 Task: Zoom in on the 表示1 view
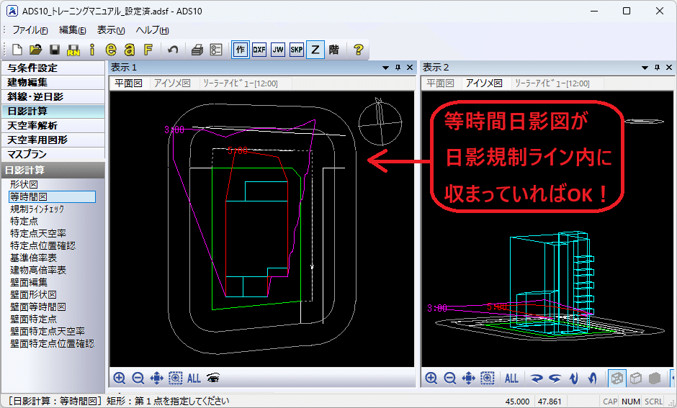pos(120,378)
